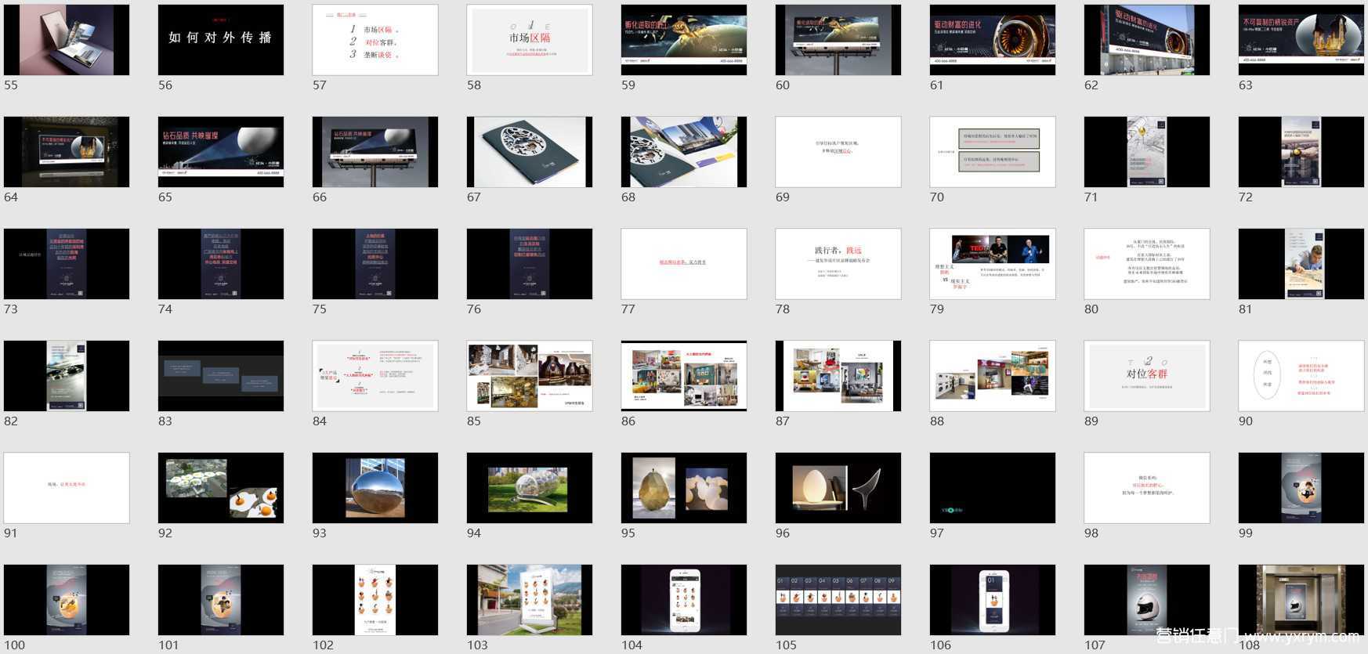
Task: Click slide 105 numbered cards thumbnail
Action: [838, 600]
